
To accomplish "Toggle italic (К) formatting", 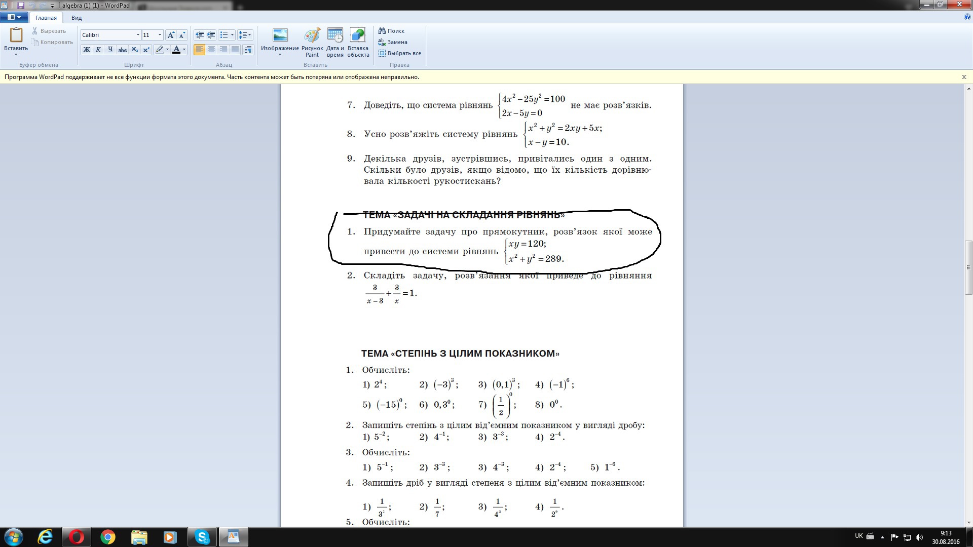I will tap(98, 50).
